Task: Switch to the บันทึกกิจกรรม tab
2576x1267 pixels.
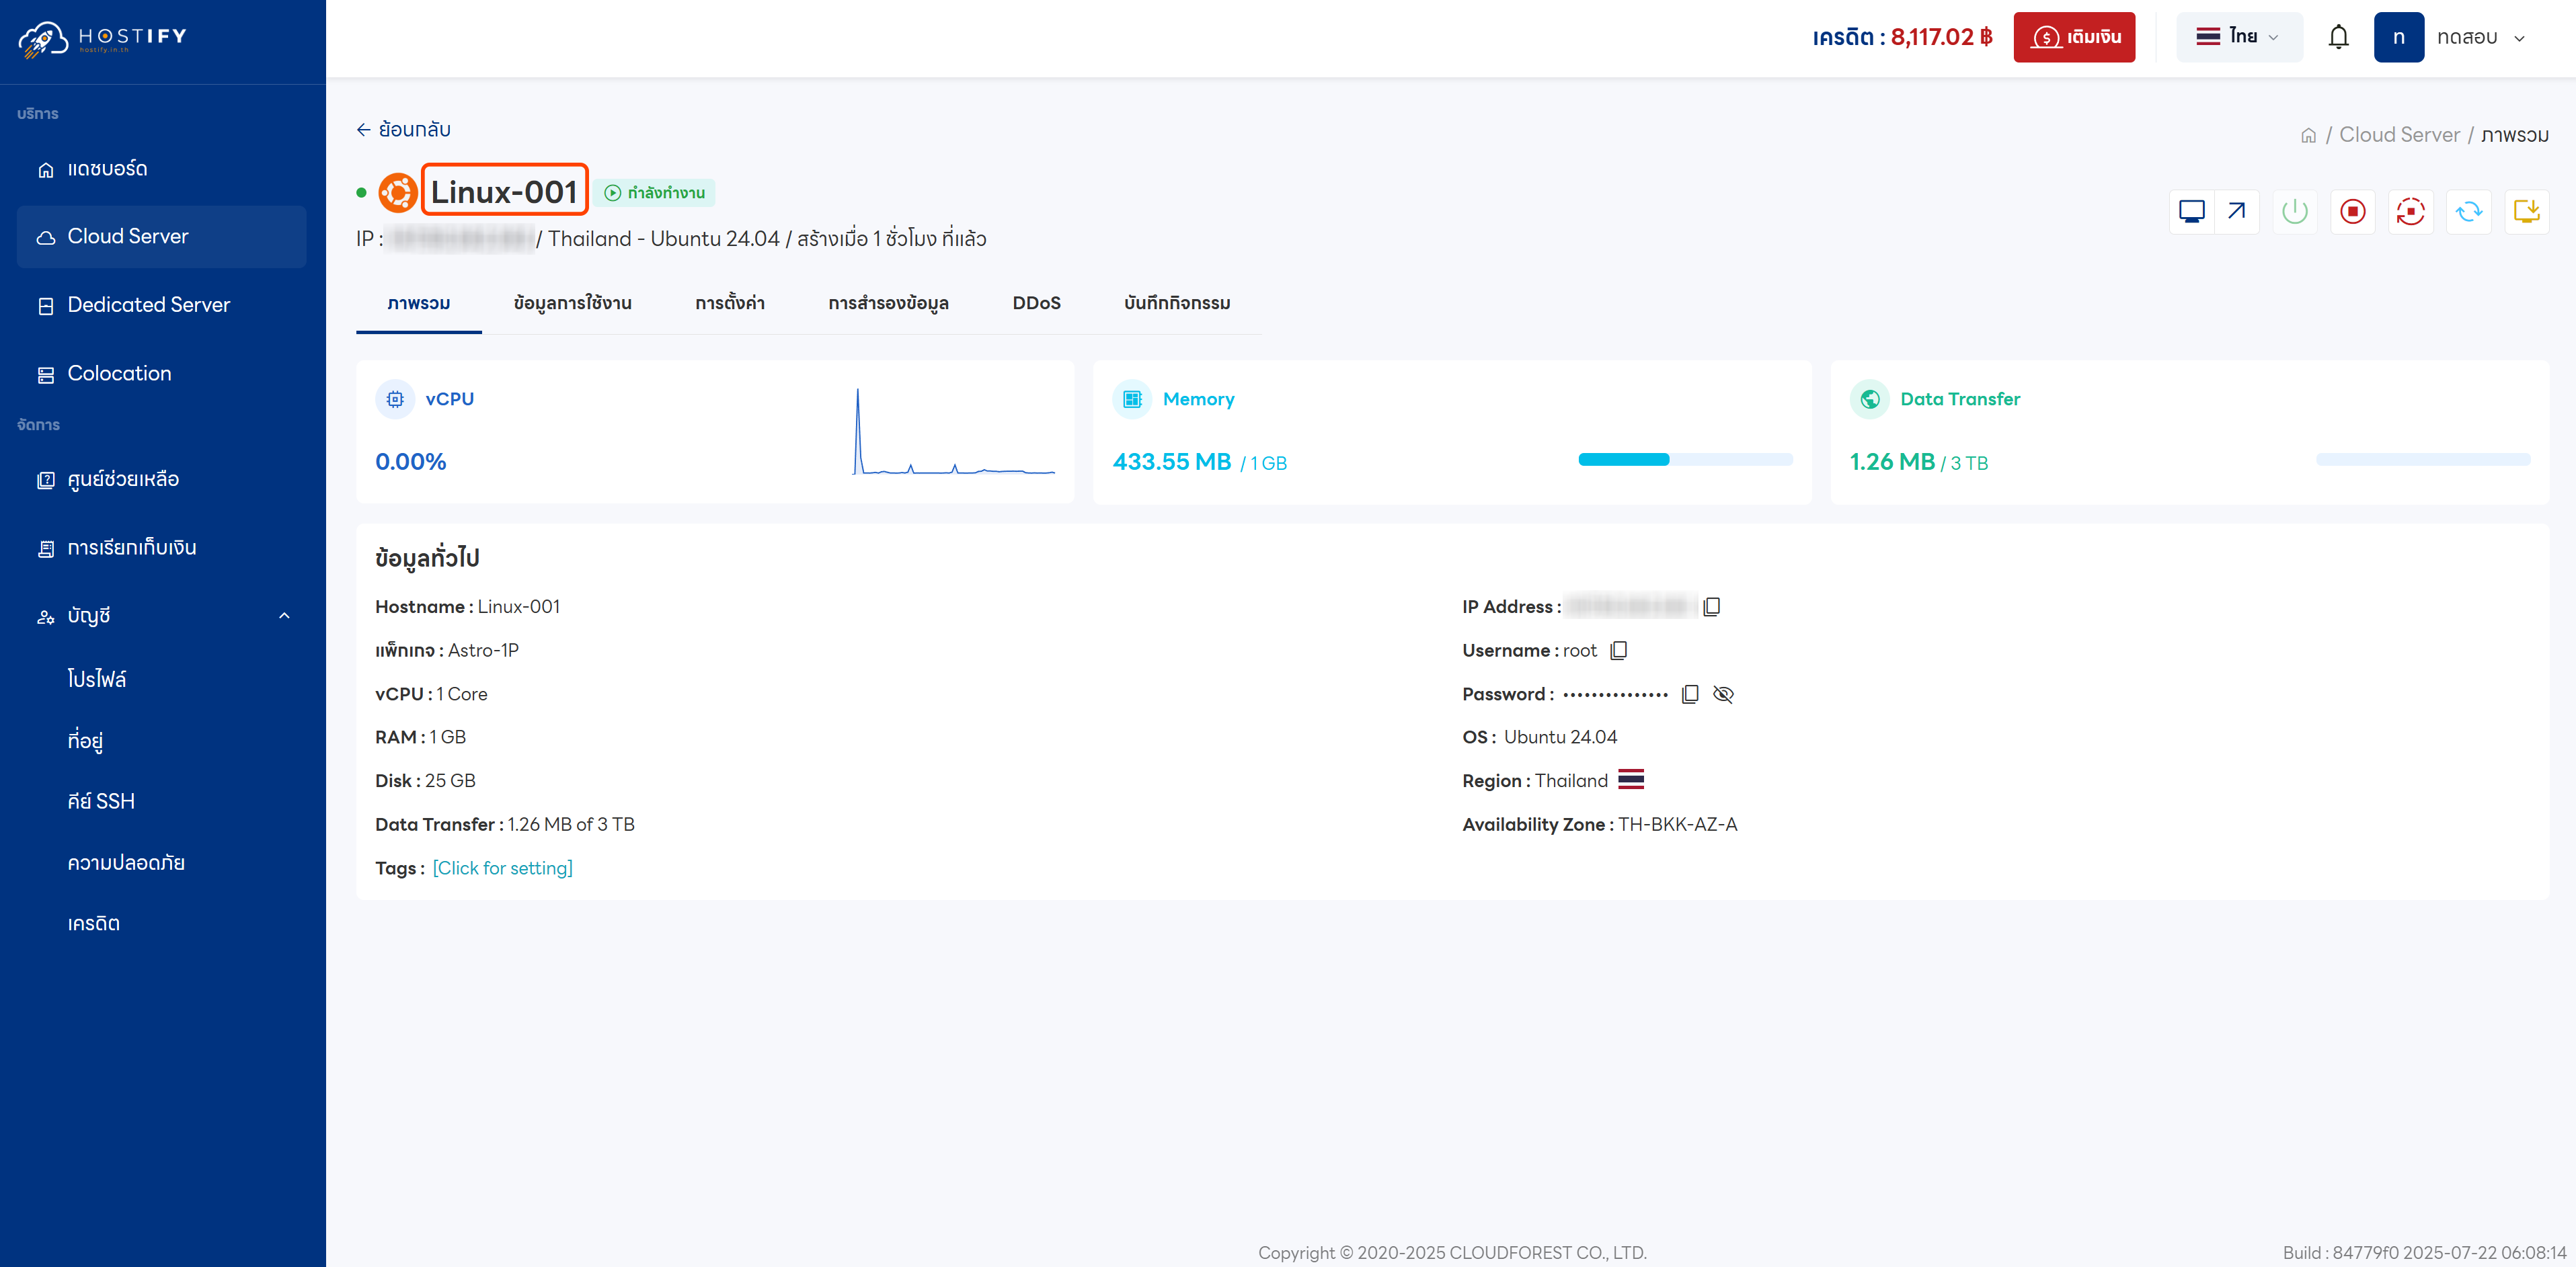Action: 1176,303
